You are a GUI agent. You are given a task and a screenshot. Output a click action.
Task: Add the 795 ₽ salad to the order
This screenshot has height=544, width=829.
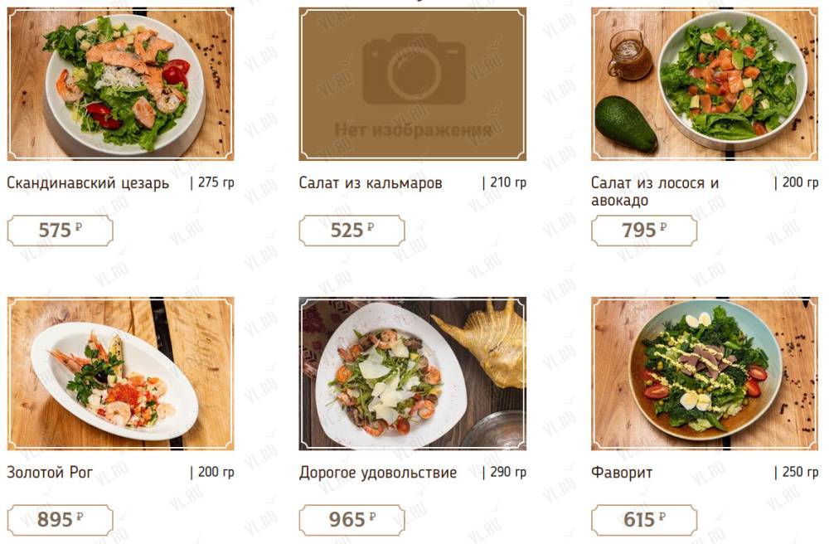tap(644, 231)
